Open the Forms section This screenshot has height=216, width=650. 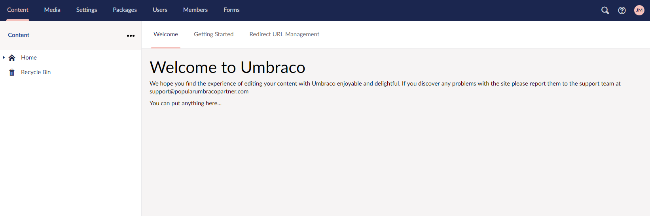231,10
